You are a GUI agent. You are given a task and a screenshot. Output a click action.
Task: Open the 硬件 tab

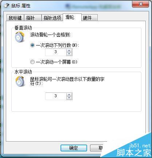point(89,18)
